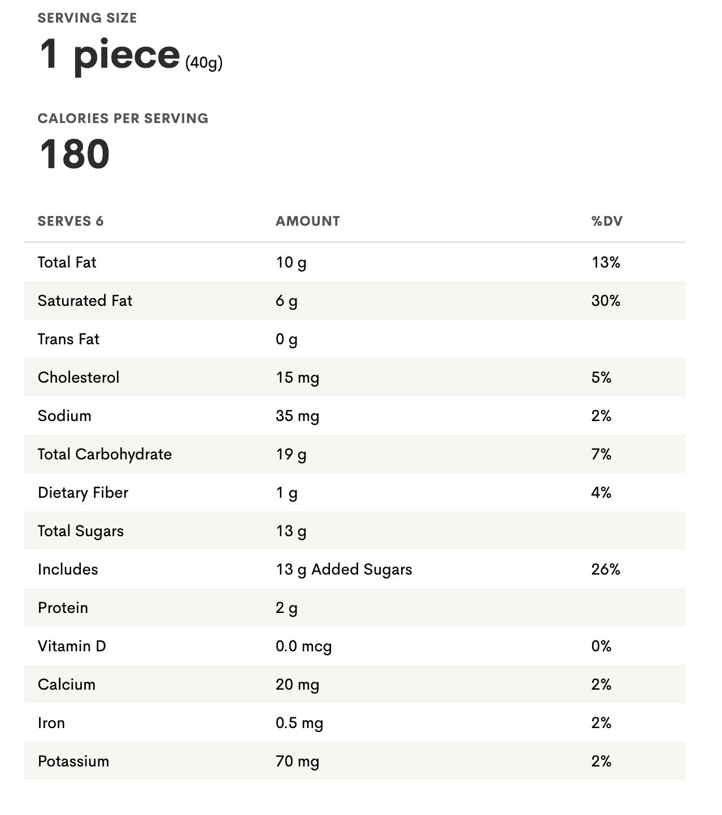This screenshot has width=722, height=815.
Task: Select the Total Sugars 13 g amount
Action: click(291, 532)
